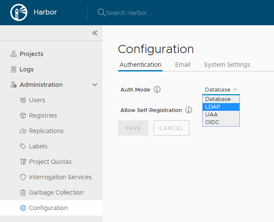The height and width of the screenshot is (222, 274).
Task: Click the Garbage Collection trash icon
Action: click(23, 192)
